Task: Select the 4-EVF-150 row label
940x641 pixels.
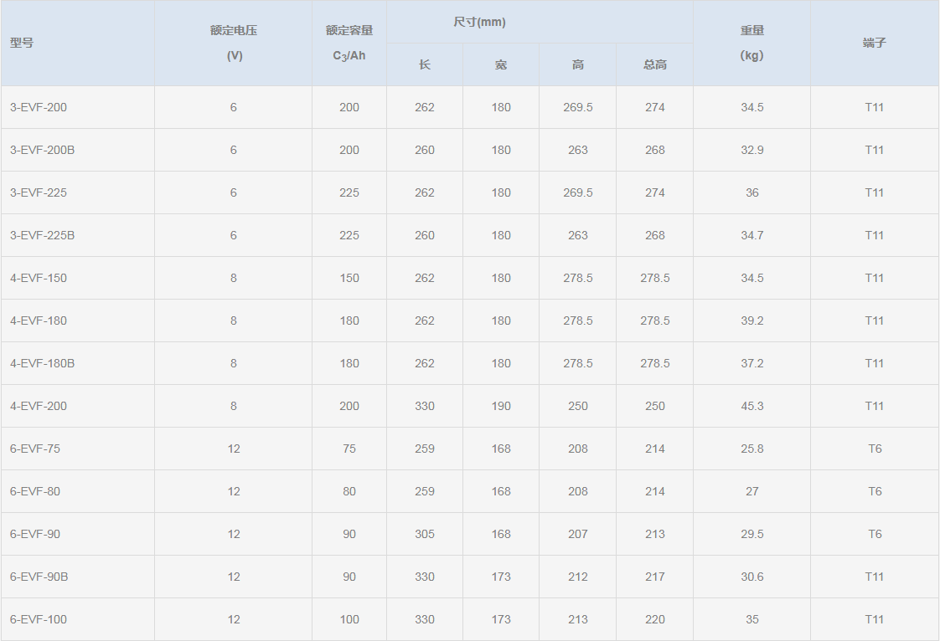Action: (x=39, y=278)
